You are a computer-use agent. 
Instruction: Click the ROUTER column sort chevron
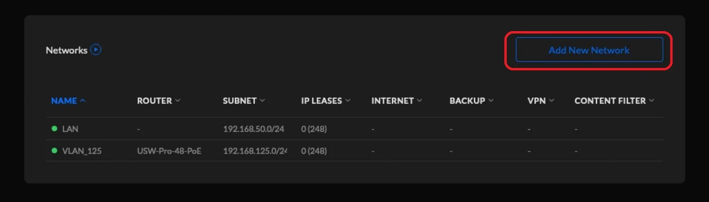pyautogui.click(x=178, y=101)
